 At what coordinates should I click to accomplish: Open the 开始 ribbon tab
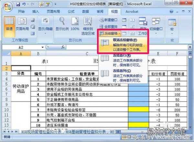coord(21,12)
